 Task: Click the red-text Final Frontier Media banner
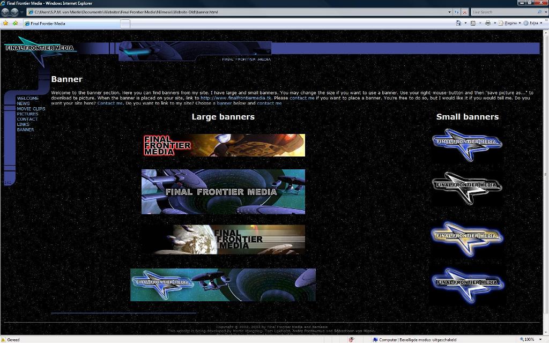tap(224, 145)
